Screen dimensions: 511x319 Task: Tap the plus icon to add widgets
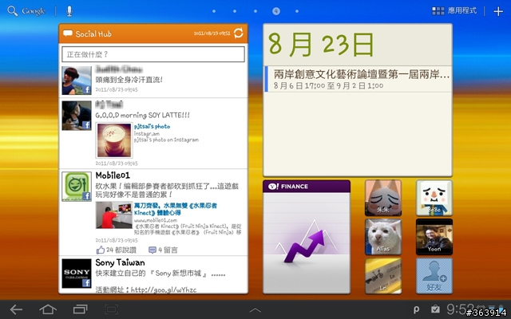pos(498,11)
